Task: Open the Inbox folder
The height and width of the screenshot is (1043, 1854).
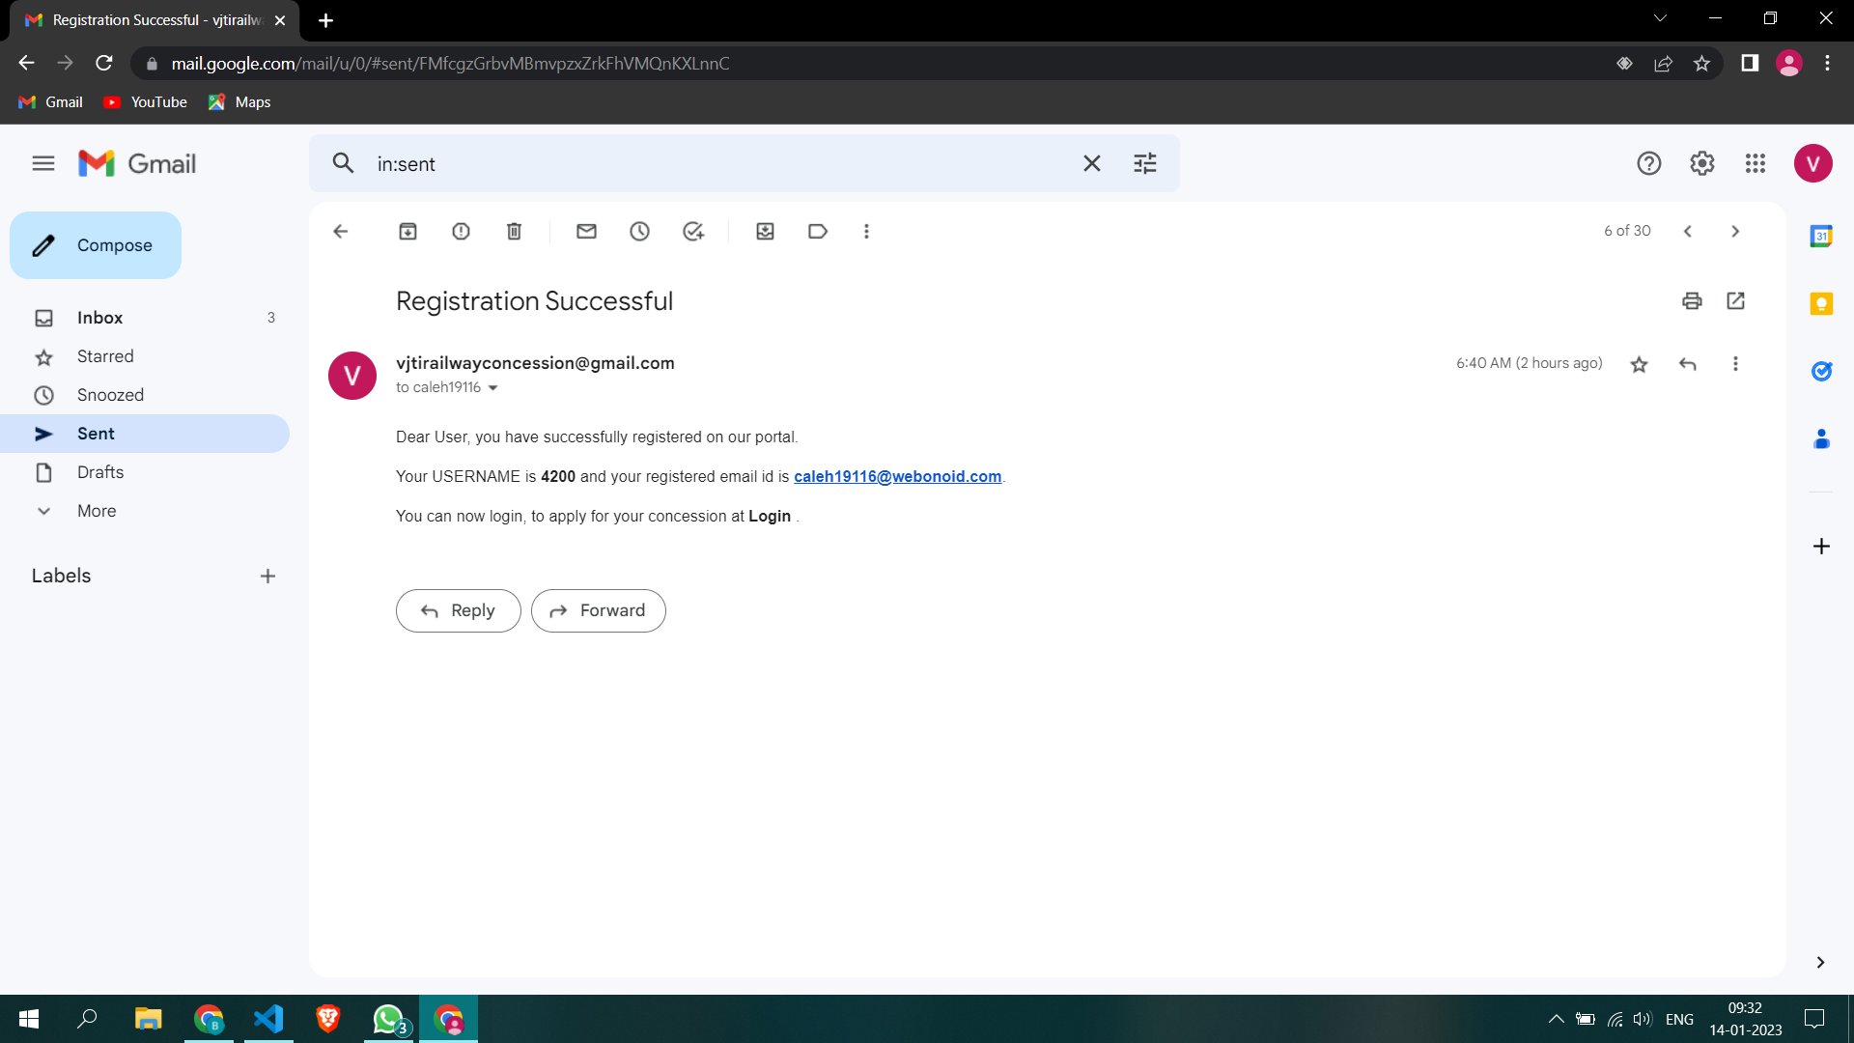Action: 99,318
